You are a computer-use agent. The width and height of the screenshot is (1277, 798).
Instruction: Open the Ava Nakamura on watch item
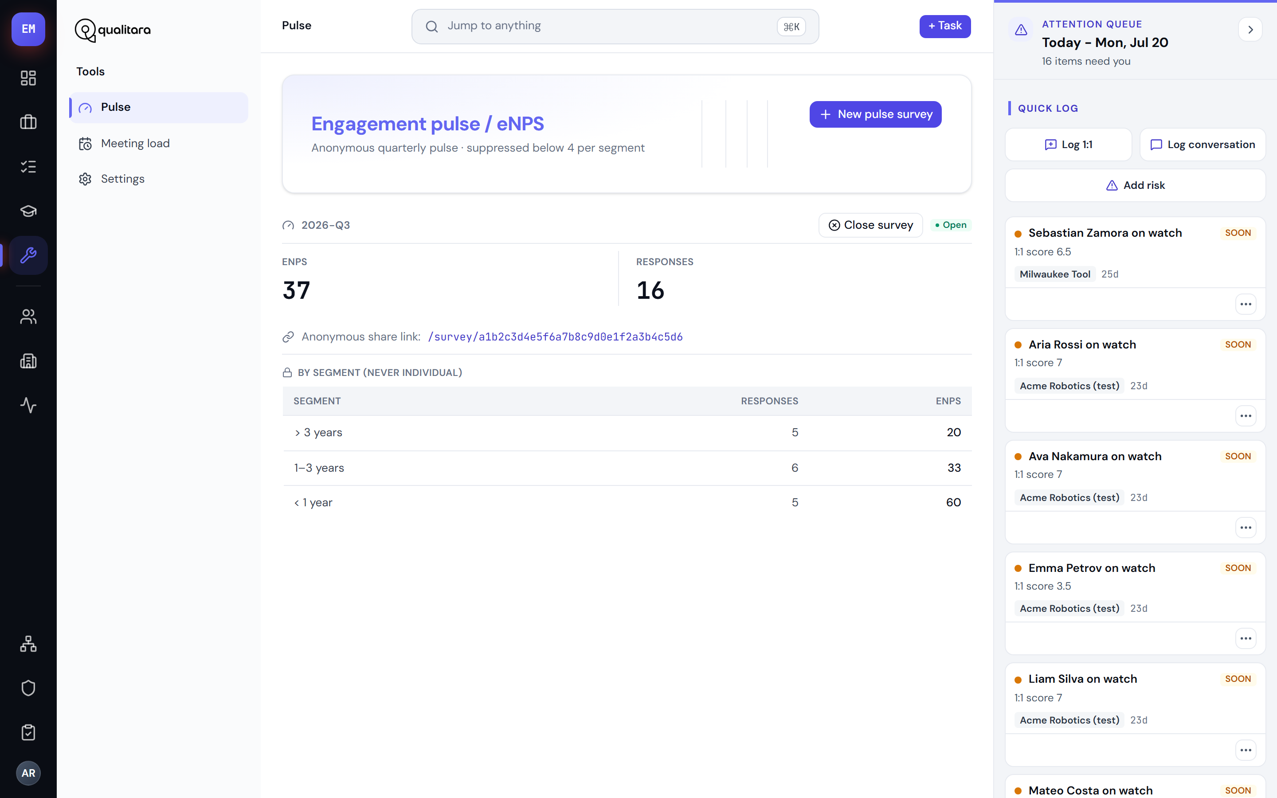[1095, 457]
